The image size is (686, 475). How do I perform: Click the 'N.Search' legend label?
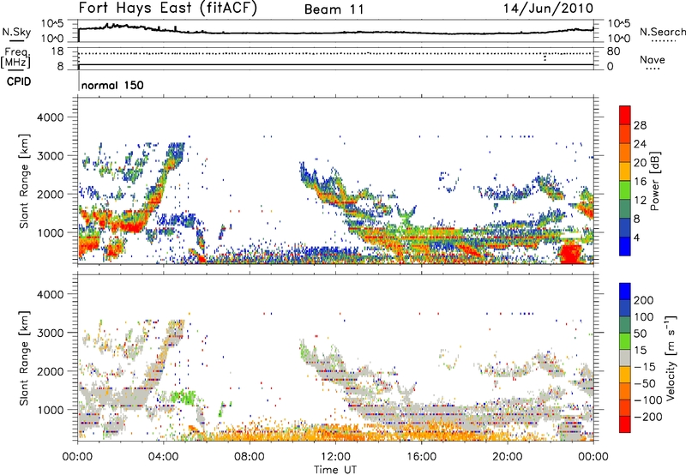click(663, 32)
